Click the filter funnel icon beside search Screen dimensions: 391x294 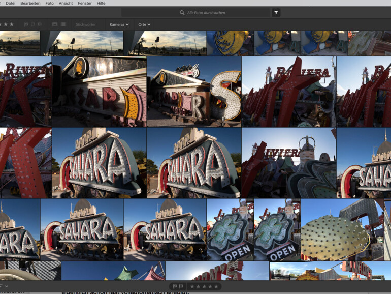tap(276, 13)
